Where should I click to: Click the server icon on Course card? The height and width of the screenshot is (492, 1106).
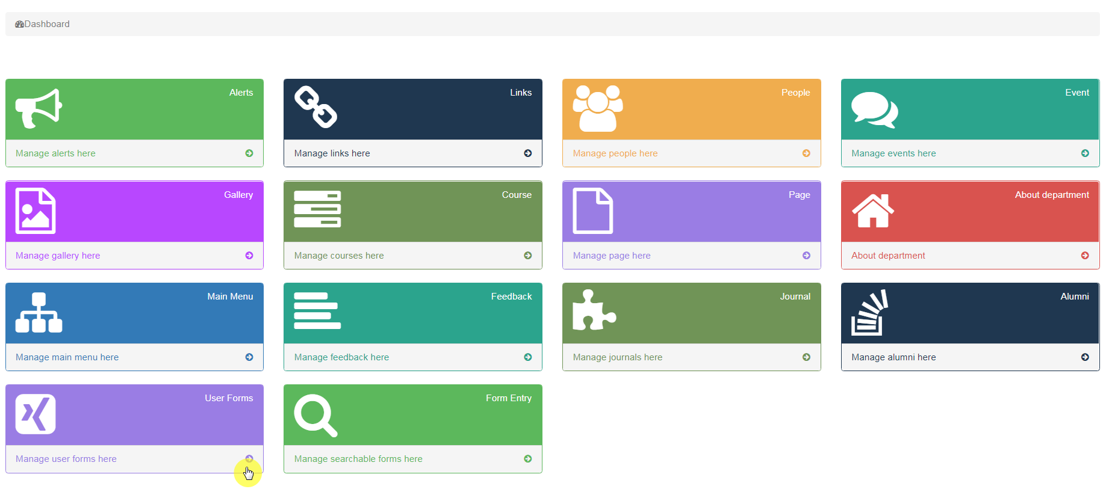[317, 209]
